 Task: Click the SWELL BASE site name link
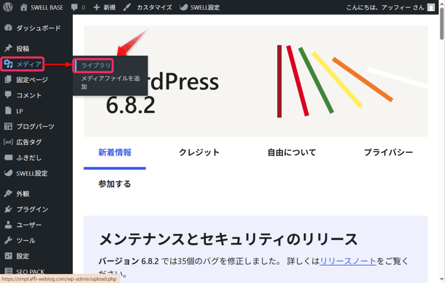tap(47, 7)
